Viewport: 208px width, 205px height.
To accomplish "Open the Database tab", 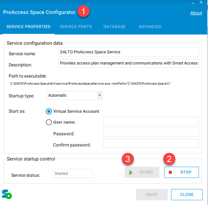I will click(114, 27).
